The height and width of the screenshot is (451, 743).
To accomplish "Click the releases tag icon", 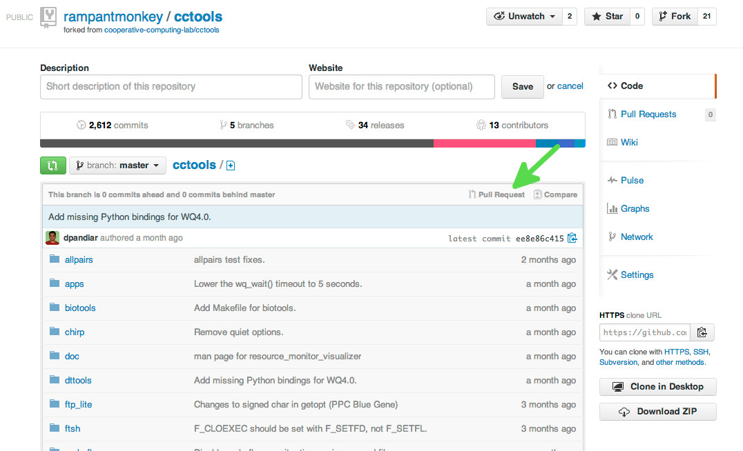I will (350, 125).
